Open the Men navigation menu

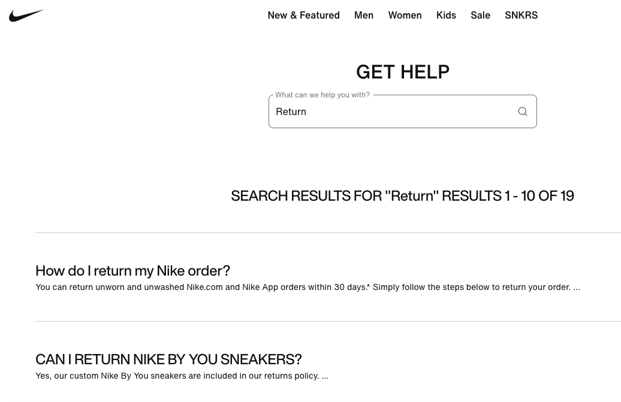(364, 16)
